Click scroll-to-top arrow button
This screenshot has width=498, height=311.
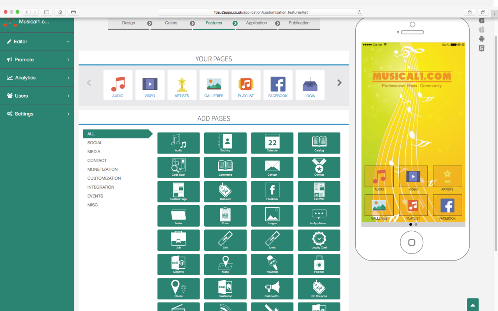pyautogui.click(x=473, y=305)
